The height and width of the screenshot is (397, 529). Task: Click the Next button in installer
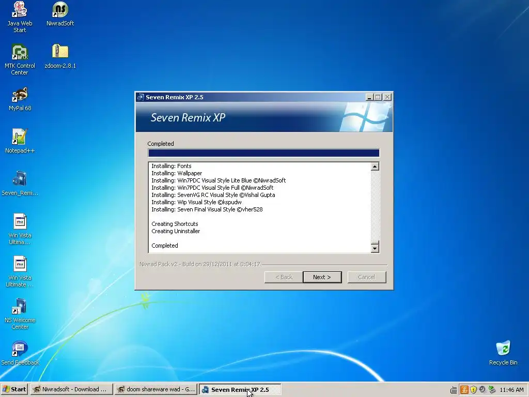(x=322, y=277)
